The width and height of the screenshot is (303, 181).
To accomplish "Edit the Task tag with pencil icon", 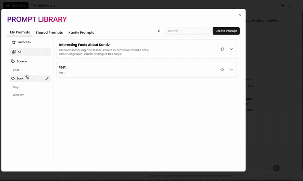I will tap(47, 79).
